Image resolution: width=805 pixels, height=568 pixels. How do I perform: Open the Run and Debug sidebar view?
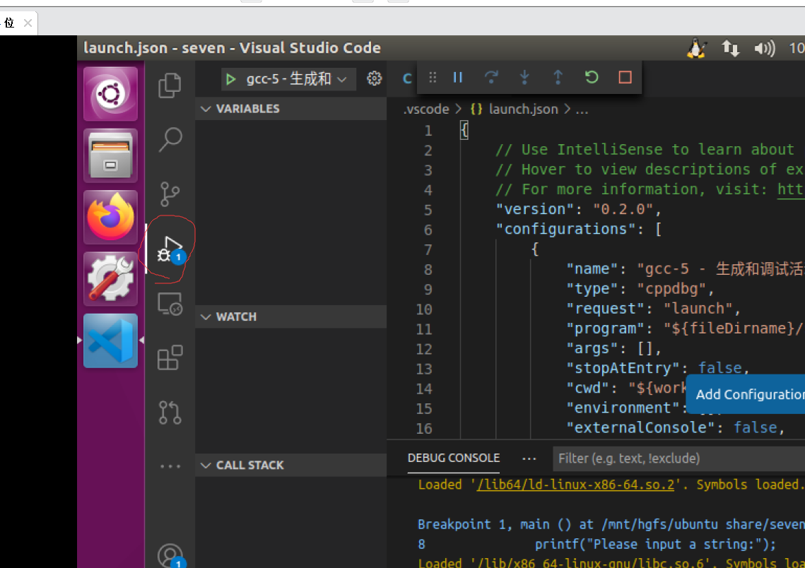click(x=170, y=249)
